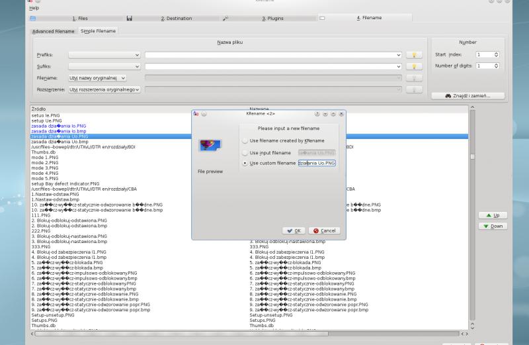
Task: Switch to the Advanced Filename tab
Action: 54,31
